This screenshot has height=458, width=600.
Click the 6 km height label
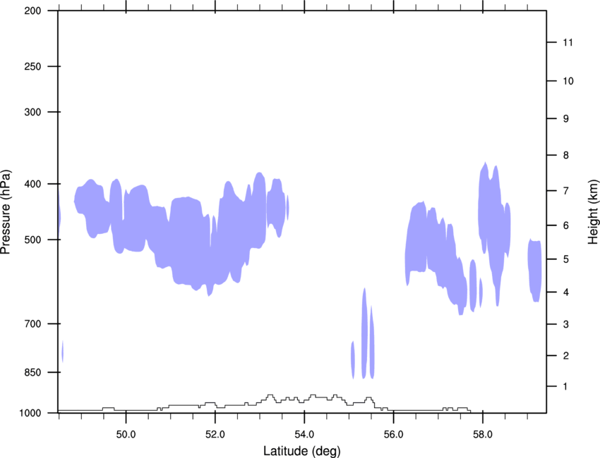pos(566,225)
